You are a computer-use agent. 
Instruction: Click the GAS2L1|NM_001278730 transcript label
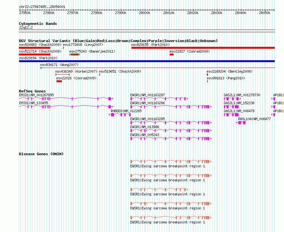click(x=242, y=95)
